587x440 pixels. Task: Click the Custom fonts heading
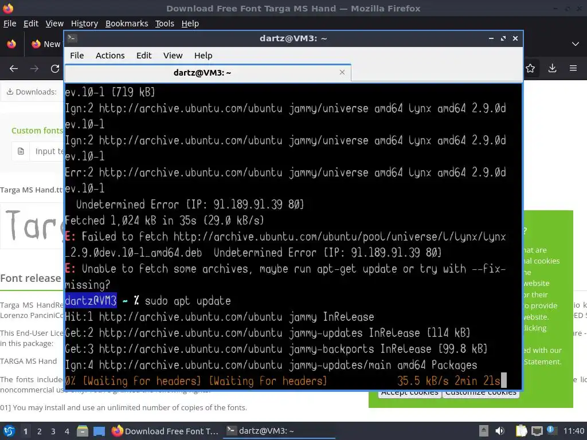tap(37, 131)
